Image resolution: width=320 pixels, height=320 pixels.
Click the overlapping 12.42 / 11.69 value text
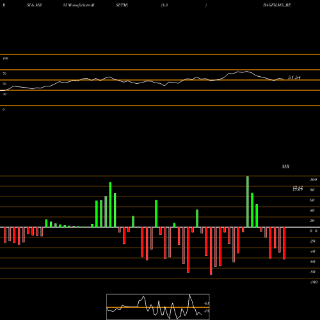pos(298,188)
